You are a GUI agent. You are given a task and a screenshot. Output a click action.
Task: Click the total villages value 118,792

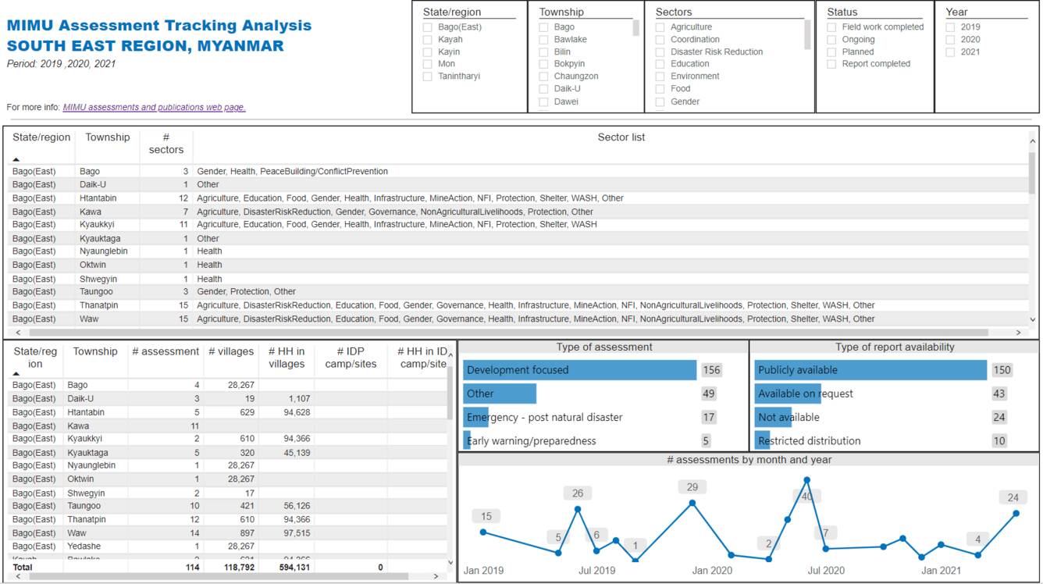point(238,568)
